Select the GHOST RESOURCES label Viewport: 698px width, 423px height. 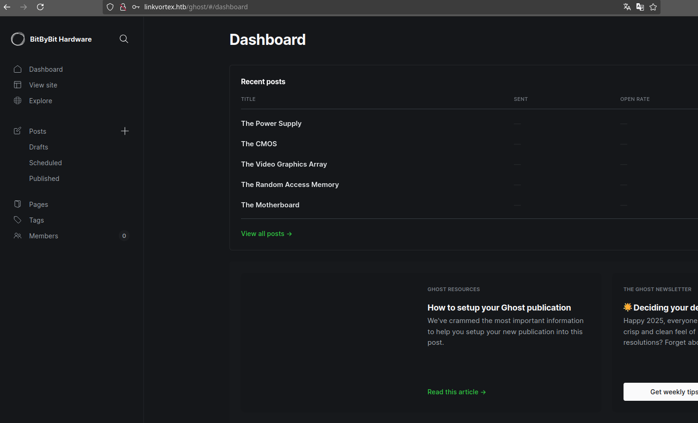pyautogui.click(x=454, y=289)
